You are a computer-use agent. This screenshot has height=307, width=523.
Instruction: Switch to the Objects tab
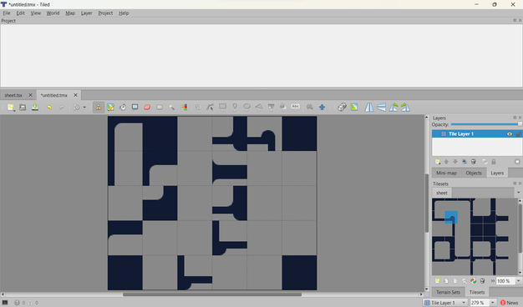(x=474, y=173)
